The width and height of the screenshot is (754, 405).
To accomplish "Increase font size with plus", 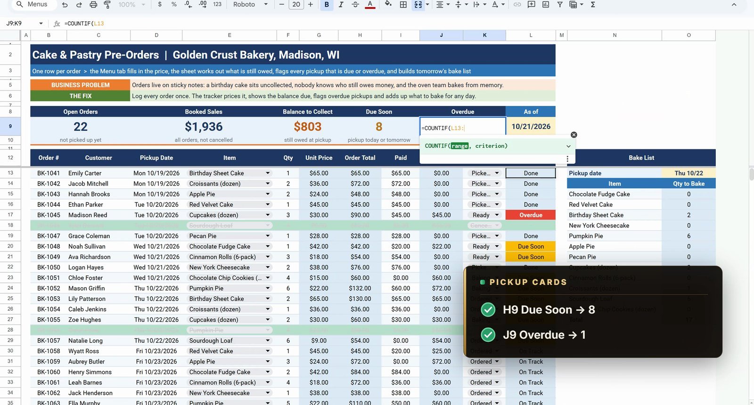I will pyautogui.click(x=310, y=4).
